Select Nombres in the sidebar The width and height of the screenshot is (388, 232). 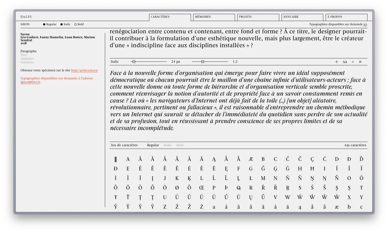(x=27, y=62)
